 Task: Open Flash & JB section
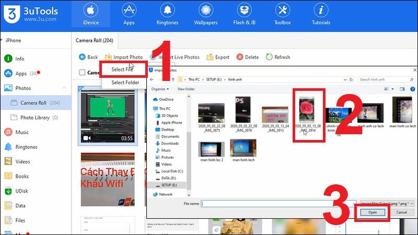(x=244, y=14)
